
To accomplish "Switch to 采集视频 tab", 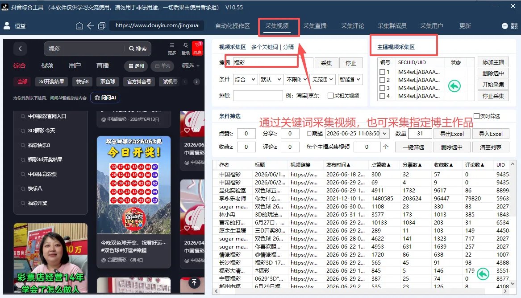I will [x=277, y=26].
